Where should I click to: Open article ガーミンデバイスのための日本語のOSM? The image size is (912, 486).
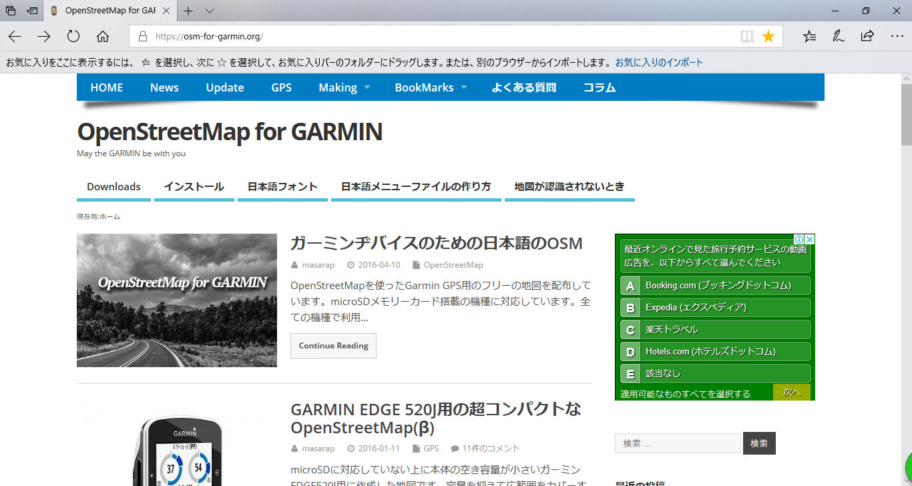click(437, 243)
